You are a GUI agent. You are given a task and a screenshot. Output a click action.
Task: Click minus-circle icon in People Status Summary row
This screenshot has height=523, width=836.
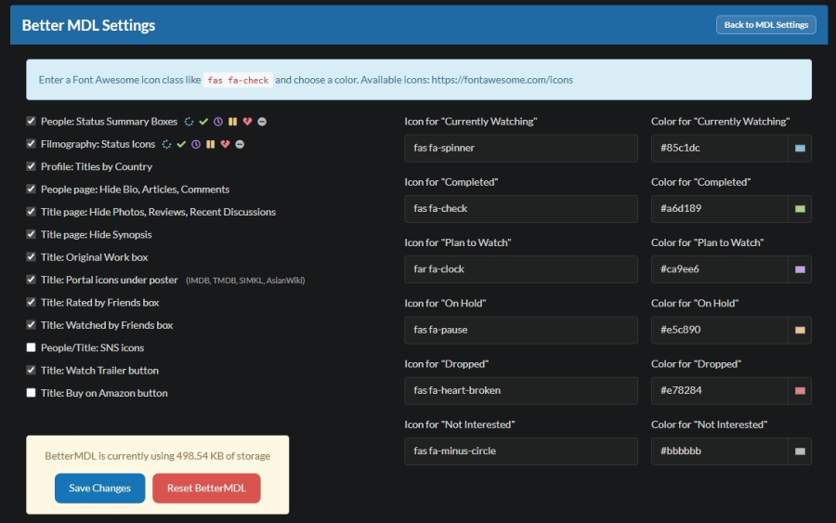(262, 122)
